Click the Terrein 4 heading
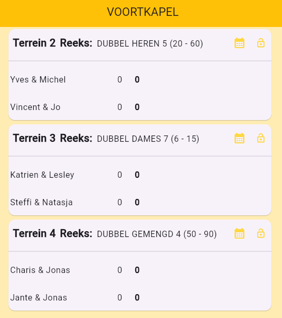Viewport: 282px width, 318px height. [x=34, y=233]
